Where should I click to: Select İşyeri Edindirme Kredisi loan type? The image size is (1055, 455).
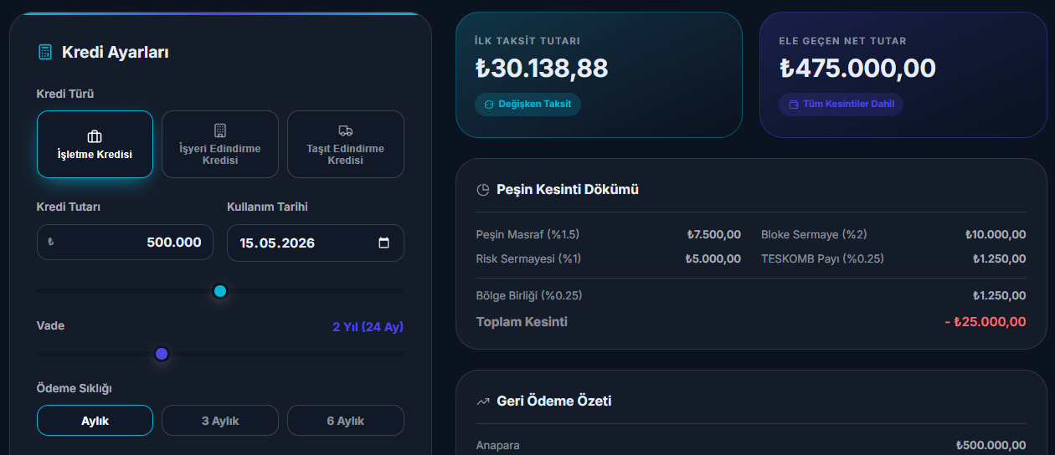[x=220, y=144]
